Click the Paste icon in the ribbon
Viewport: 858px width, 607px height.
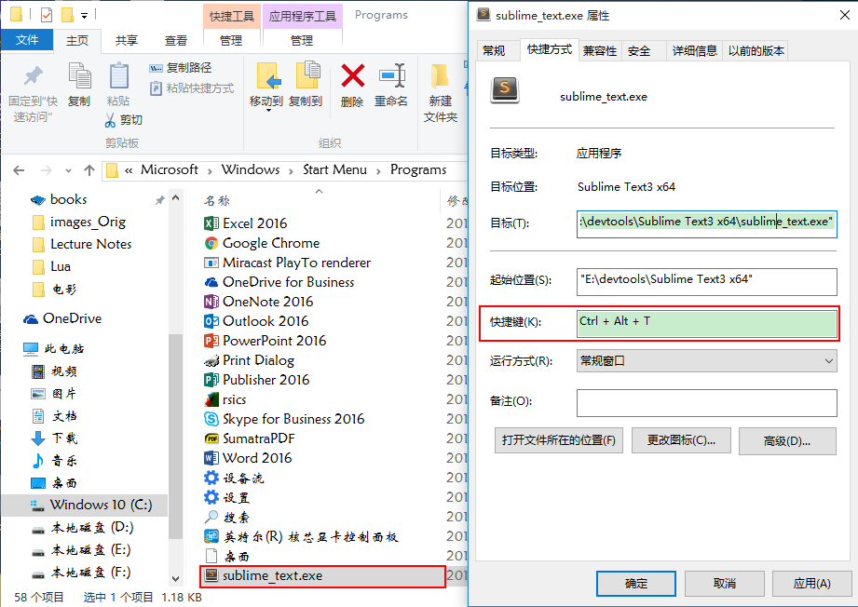[118, 76]
